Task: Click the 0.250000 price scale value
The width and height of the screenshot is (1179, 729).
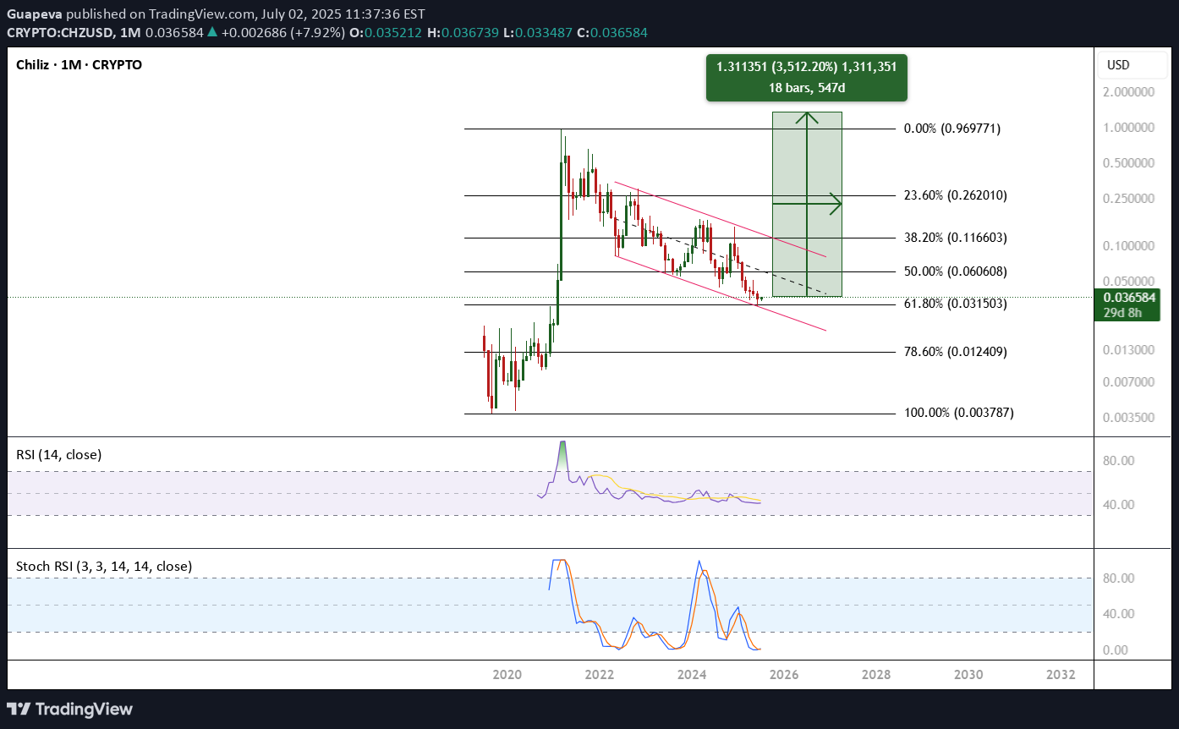Action: (1130, 198)
